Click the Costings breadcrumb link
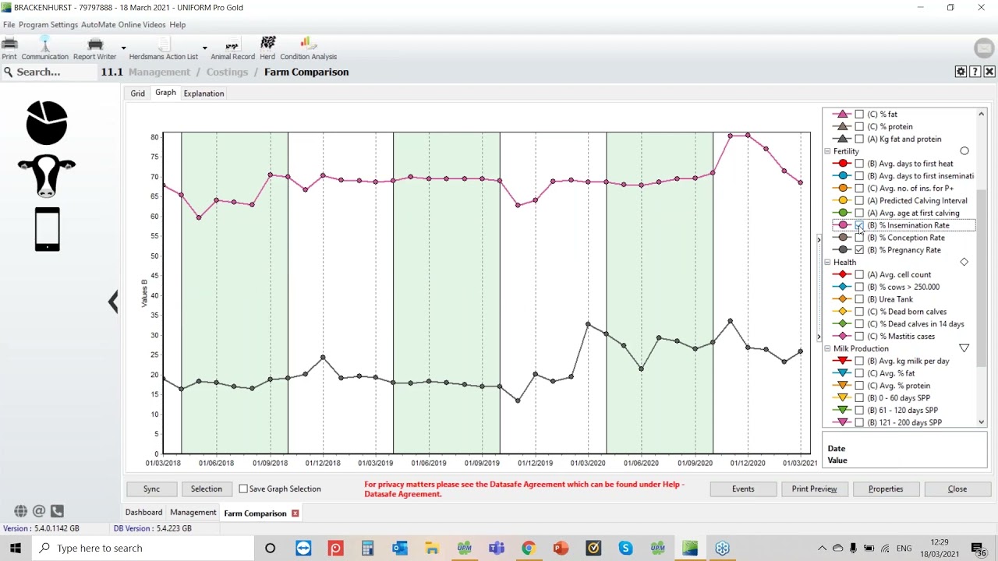998x561 pixels. (x=227, y=72)
